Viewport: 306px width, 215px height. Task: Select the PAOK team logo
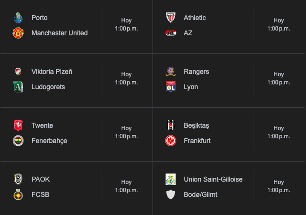point(18,180)
